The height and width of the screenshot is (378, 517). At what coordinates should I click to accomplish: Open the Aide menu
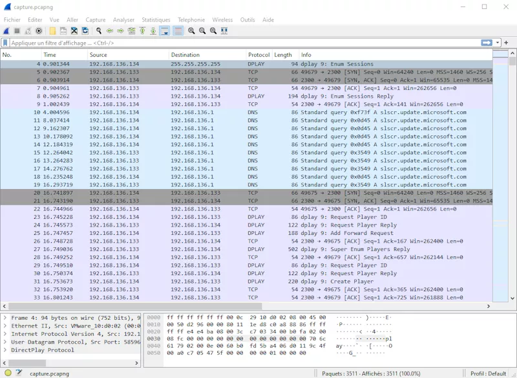(x=268, y=20)
